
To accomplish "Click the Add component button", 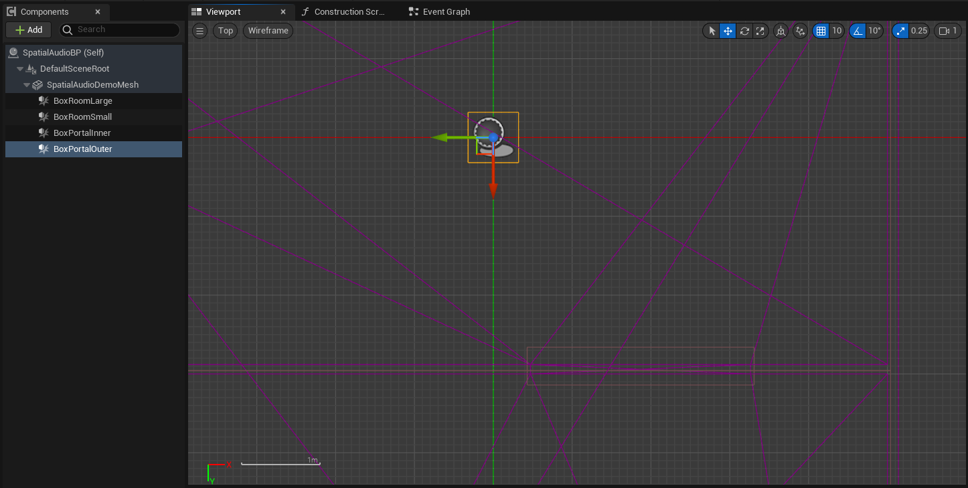I will click(29, 30).
